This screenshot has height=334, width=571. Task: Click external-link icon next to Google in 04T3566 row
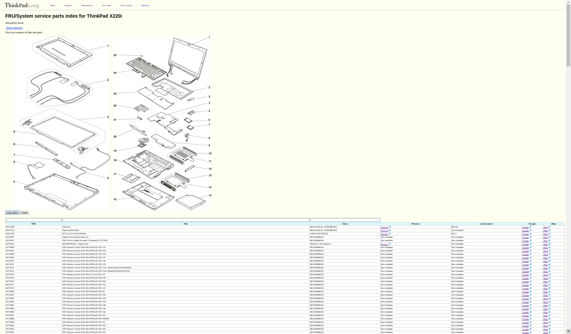tap(531, 247)
